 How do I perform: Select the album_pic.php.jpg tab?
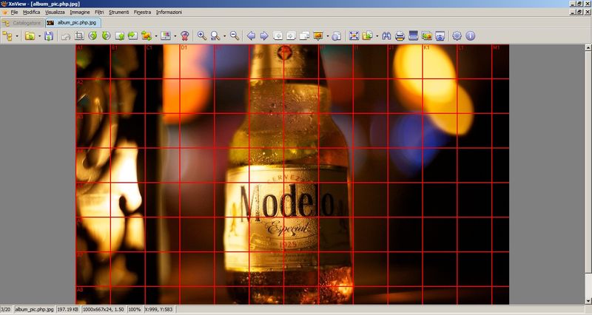[73, 23]
